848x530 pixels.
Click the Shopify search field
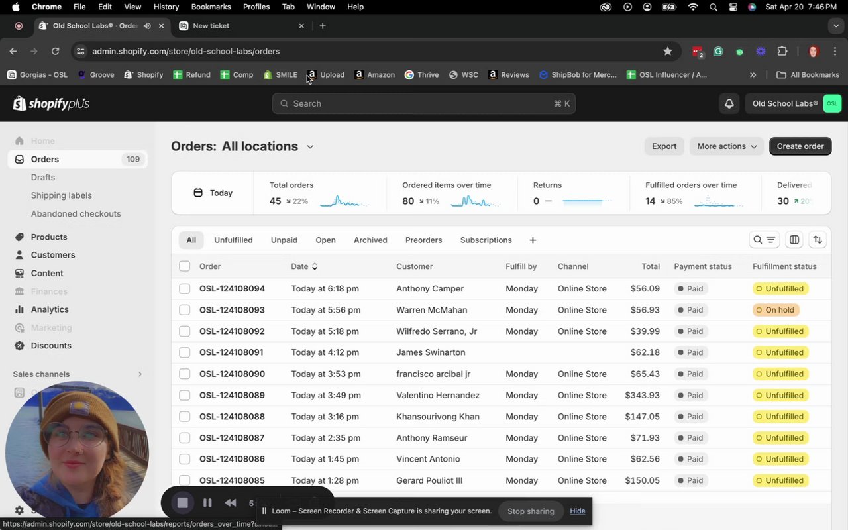click(423, 104)
